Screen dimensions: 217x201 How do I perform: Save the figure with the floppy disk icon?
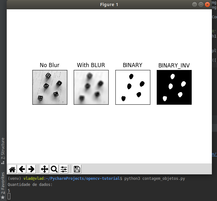(x=77, y=169)
